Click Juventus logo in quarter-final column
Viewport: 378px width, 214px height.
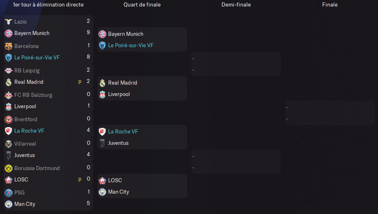102,143
